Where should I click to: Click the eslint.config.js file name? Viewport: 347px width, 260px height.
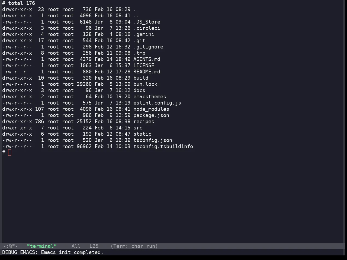pyautogui.click(x=157, y=103)
